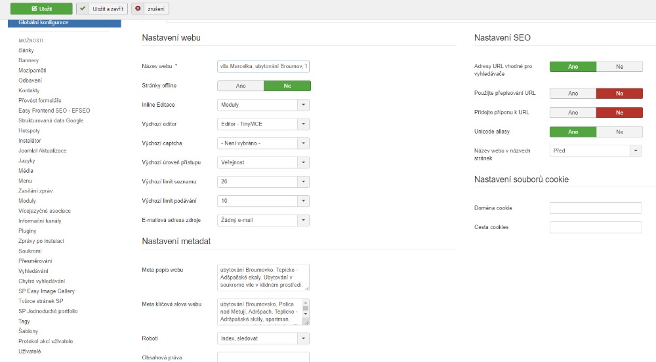The height and width of the screenshot is (362, 656).
Task: Set Stránky offline to Ano
Action: tap(240, 86)
